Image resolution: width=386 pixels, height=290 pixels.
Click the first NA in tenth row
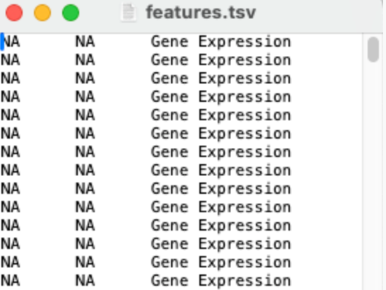pyautogui.click(x=11, y=207)
